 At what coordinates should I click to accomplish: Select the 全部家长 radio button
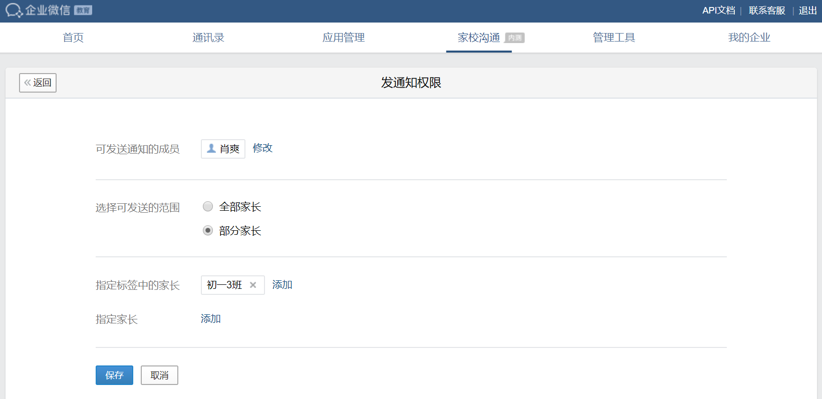(208, 207)
